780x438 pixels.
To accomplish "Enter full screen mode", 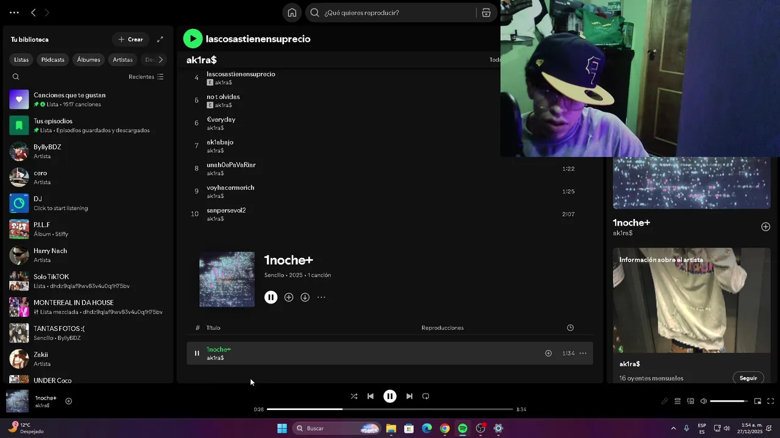I will click(771, 401).
